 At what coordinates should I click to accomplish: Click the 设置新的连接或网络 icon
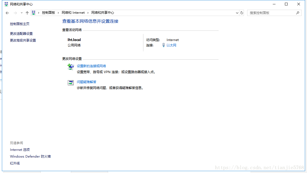pyautogui.click(x=71, y=67)
